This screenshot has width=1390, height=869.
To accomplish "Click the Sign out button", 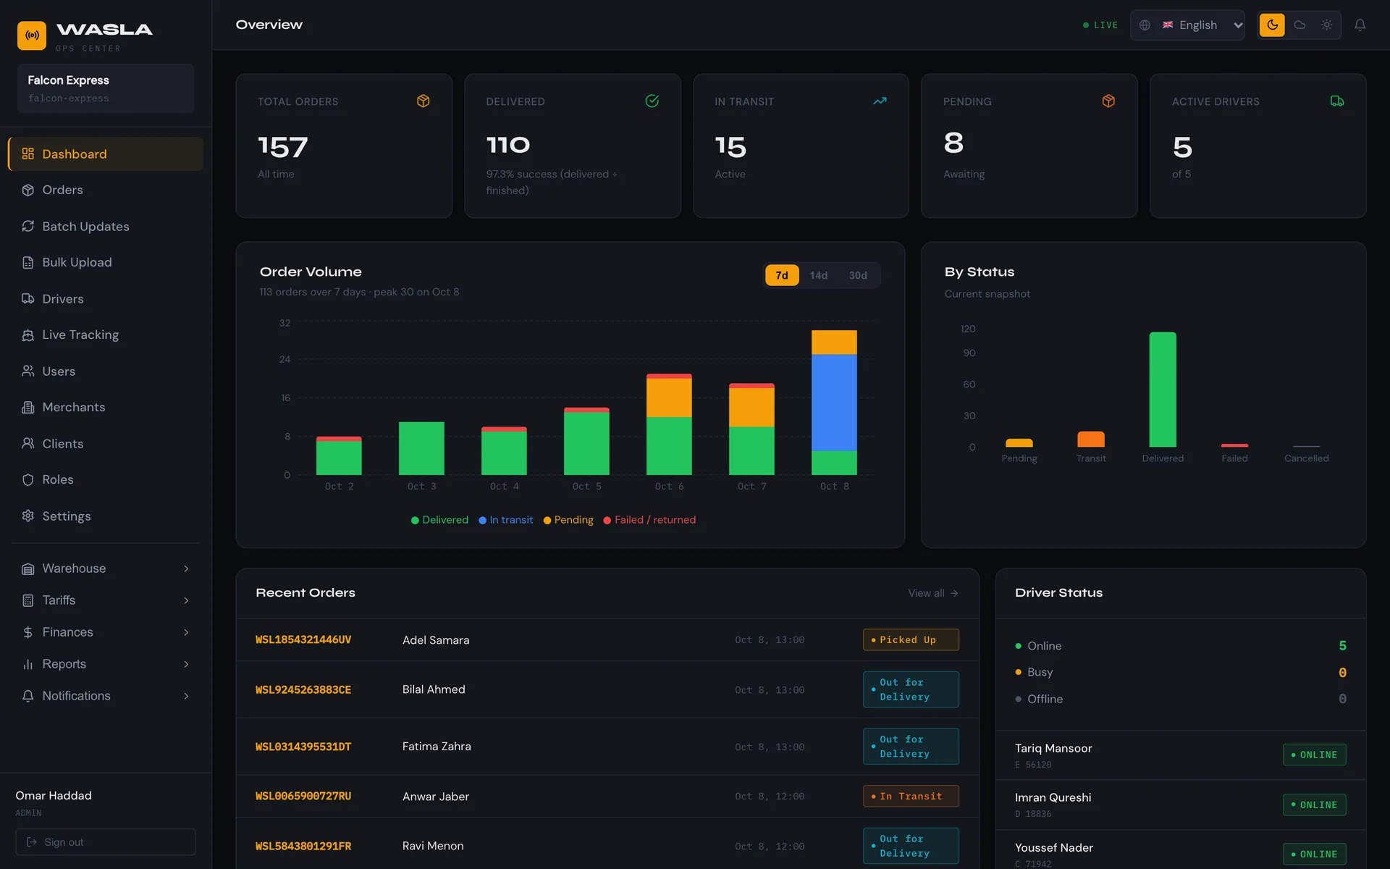I will tap(106, 842).
